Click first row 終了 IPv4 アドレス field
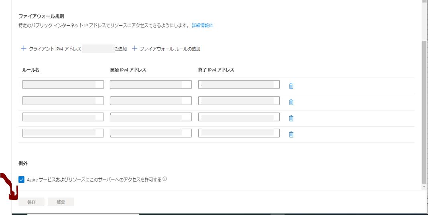Image resolution: width=429 pixels, height=216 pixels. pos(239,85)
